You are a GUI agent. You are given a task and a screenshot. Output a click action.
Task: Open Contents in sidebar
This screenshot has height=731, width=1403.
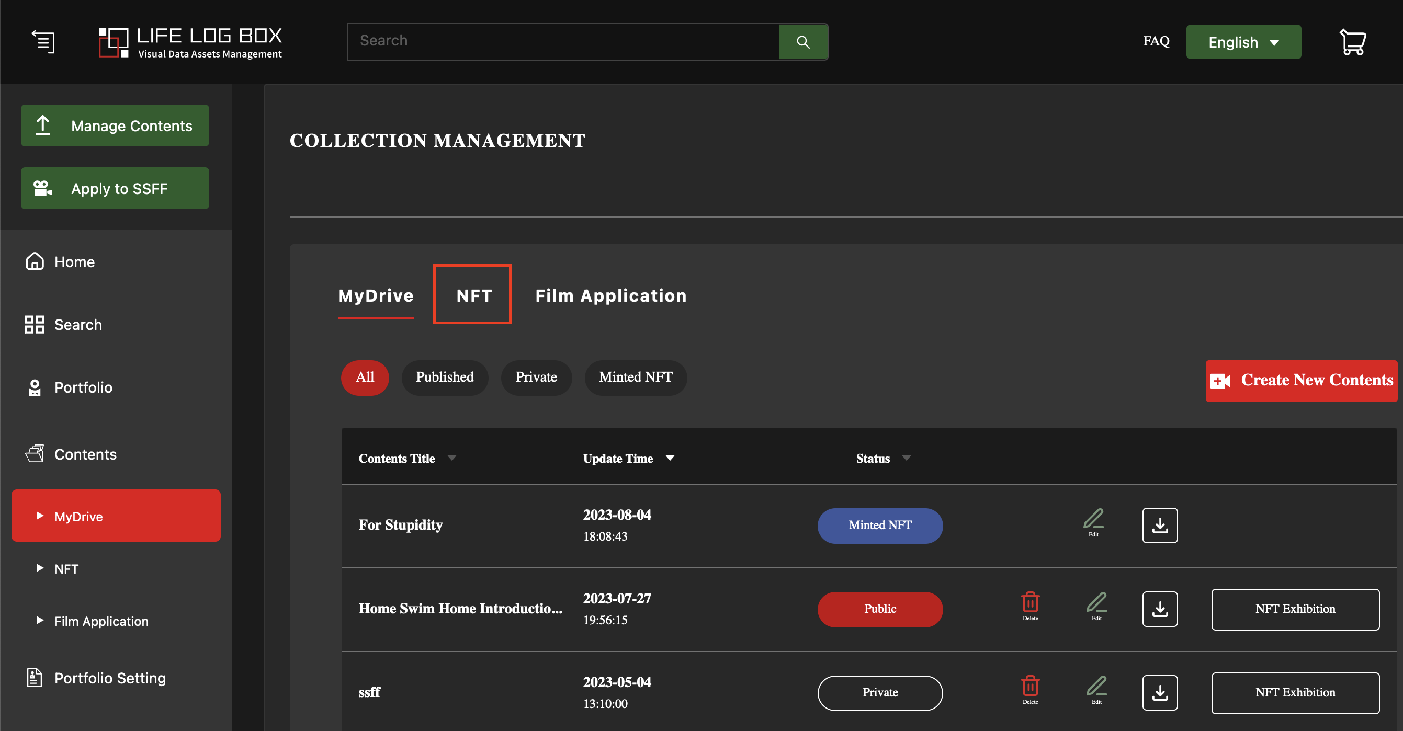point(71,454)
